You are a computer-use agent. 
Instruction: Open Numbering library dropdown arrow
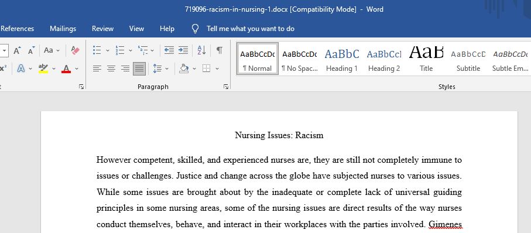click(x=131, y=50)
